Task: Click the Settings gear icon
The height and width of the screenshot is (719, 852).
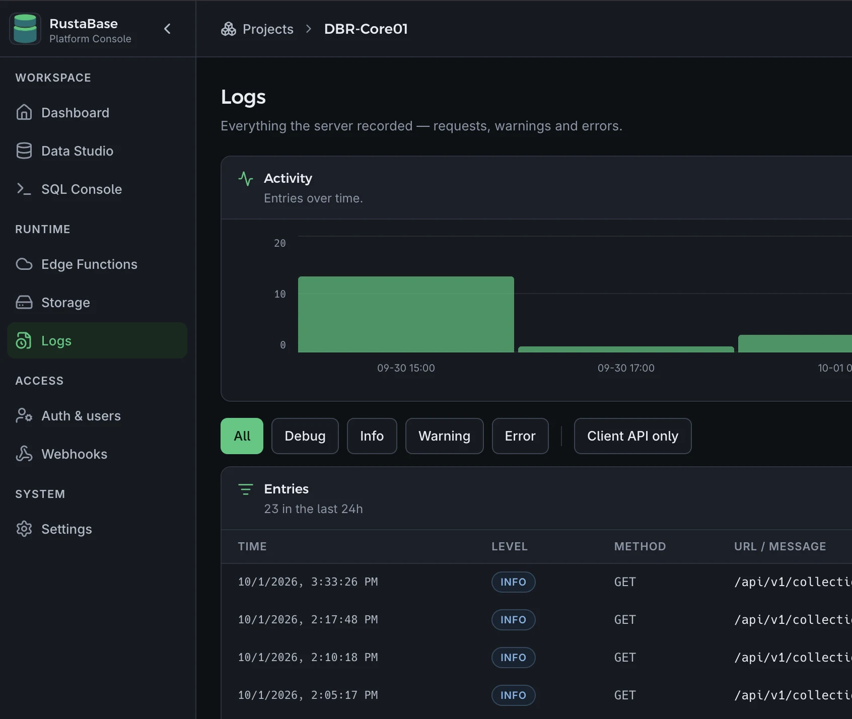Action: 24,529
